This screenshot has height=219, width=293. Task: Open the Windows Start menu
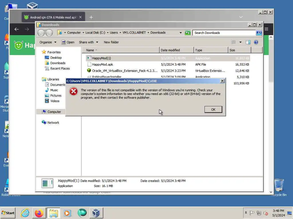[x=8, y=213]
